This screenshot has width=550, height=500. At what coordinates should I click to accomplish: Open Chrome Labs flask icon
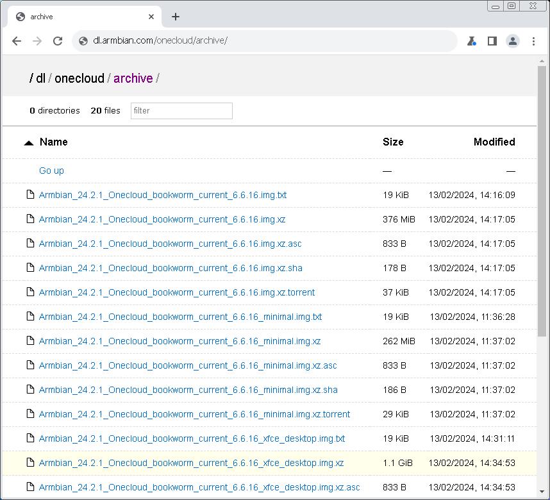(471, 41)
